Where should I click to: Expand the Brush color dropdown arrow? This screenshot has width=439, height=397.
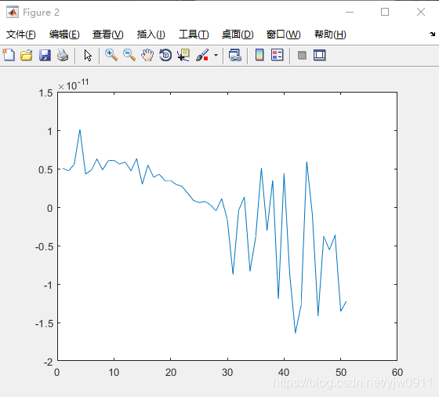(216, 55)
